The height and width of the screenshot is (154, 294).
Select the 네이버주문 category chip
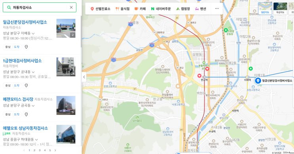click(x=161, y=9)
